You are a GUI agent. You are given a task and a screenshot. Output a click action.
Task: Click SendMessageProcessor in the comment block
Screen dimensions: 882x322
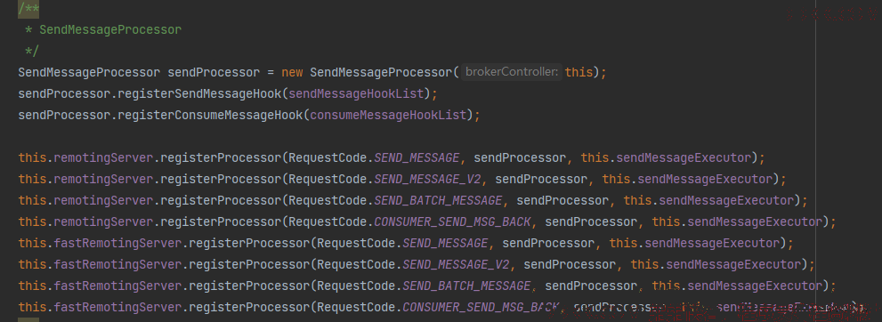pyautogui.click(x=110, y=29)
